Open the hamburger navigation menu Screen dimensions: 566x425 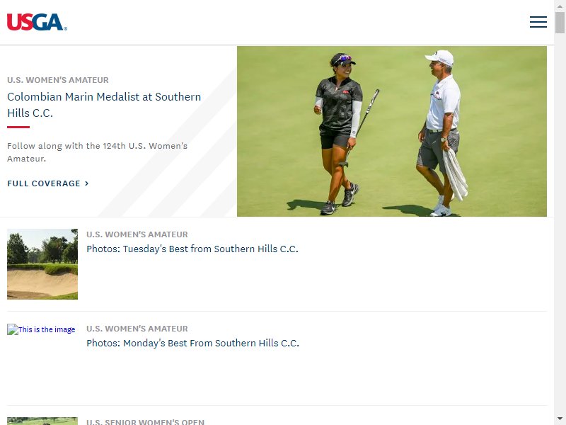[x=538, y=22]
